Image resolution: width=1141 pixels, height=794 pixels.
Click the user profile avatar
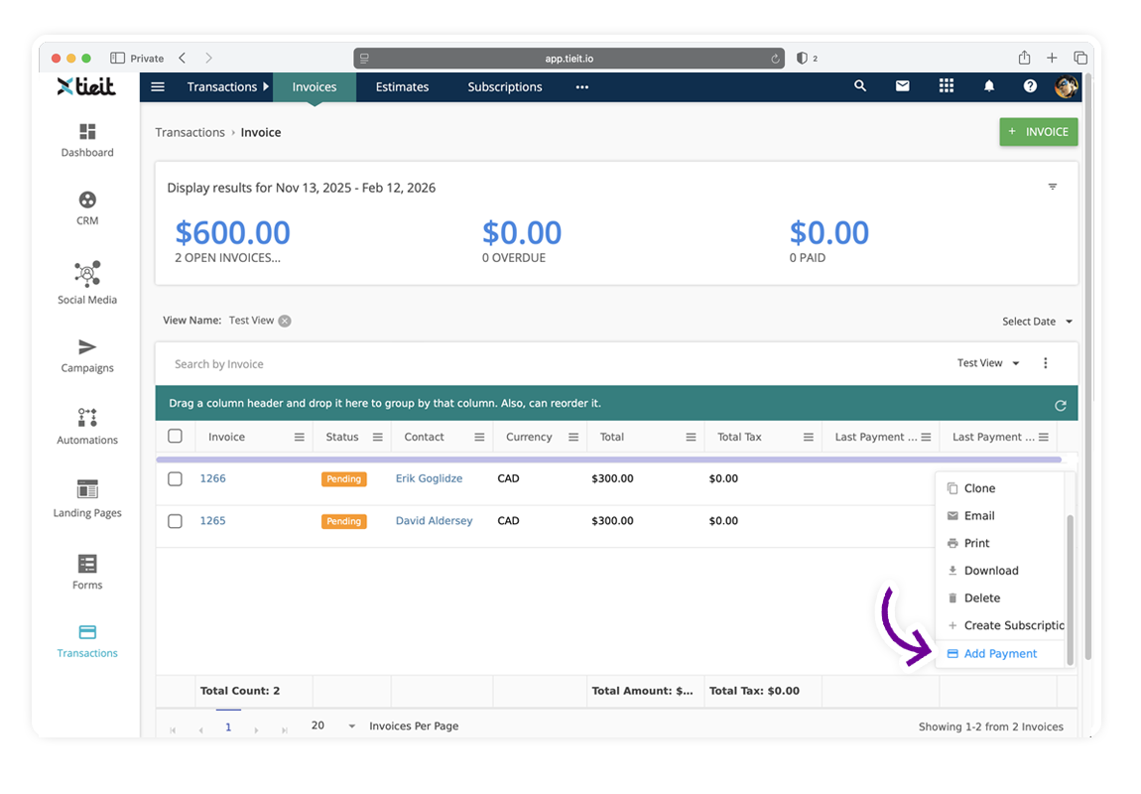tap(1067, 86)
